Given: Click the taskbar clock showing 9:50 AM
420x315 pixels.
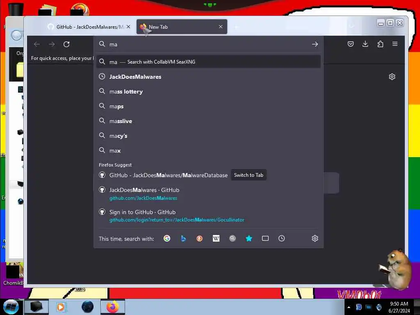Looking at the screenshot, I should (399, 307).
